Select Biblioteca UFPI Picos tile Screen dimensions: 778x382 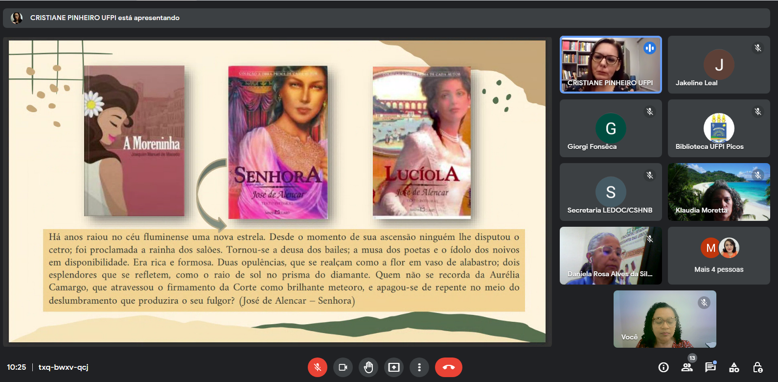pyautogui.click(x=719, y=128)
